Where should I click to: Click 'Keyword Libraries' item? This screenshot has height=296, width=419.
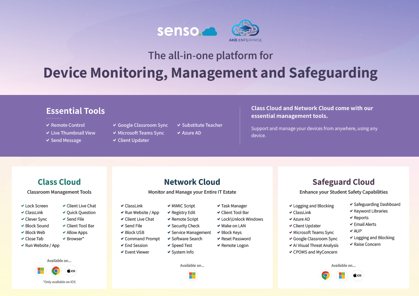coord(371,211)
